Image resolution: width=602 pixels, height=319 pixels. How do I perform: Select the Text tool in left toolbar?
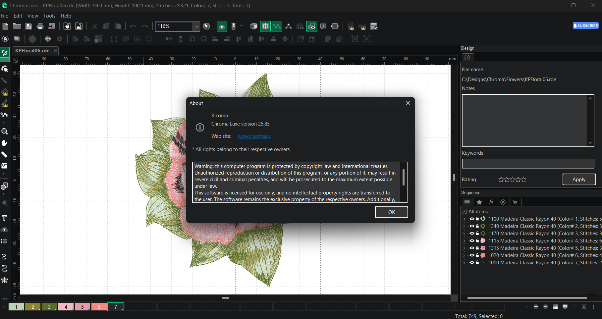tap(5, 218)
